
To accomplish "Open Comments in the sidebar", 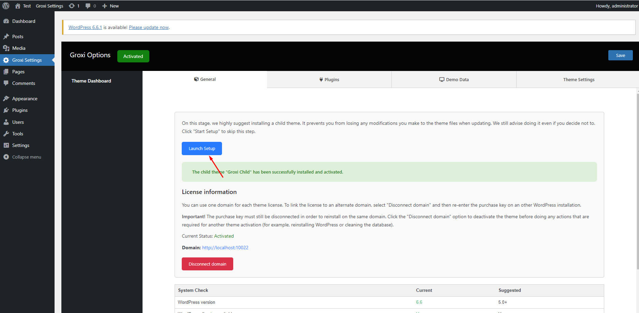I will tap(27, 83).
